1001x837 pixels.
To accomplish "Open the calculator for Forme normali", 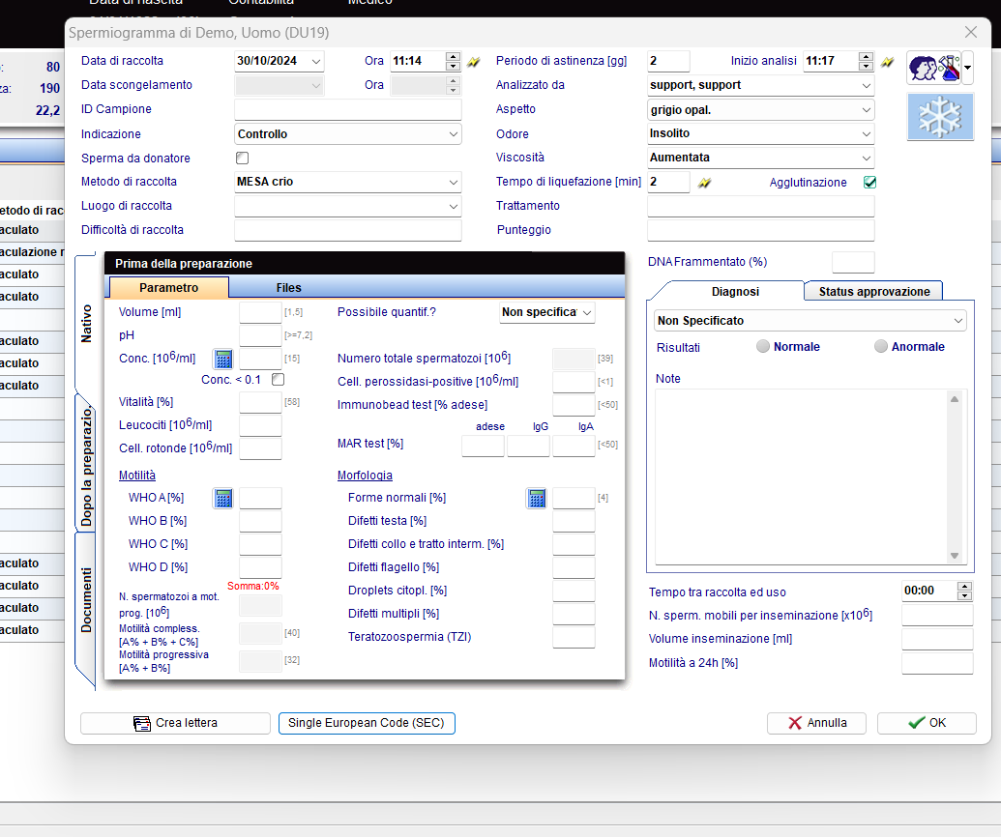I will pos(537,498).
